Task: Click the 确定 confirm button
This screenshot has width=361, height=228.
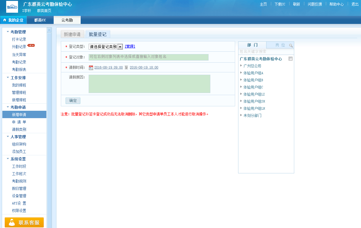Action: click(73, 101)
